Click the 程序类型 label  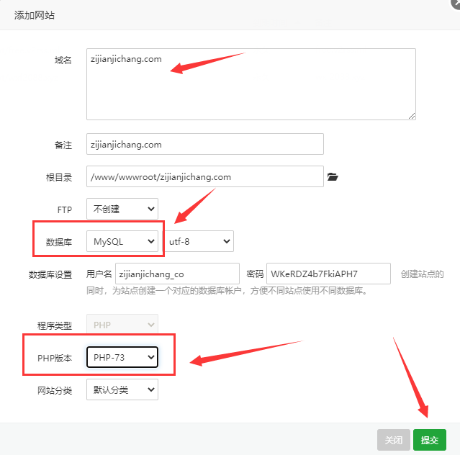click(55, 325)
